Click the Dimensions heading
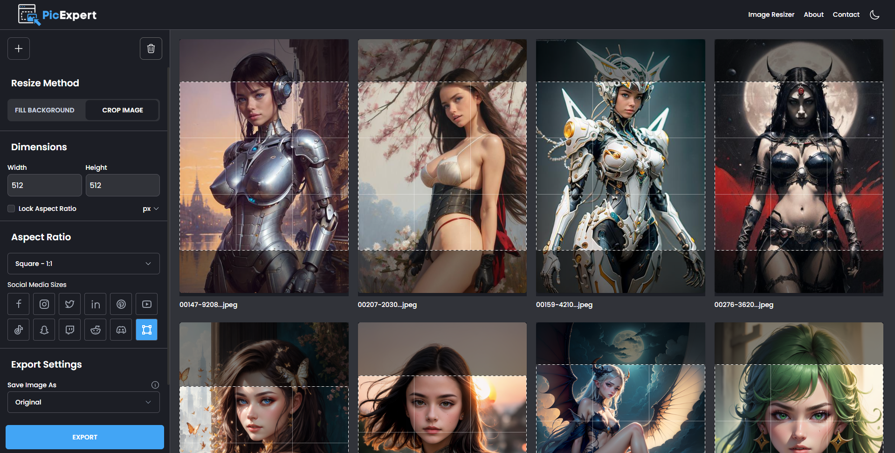 point(39,147)
